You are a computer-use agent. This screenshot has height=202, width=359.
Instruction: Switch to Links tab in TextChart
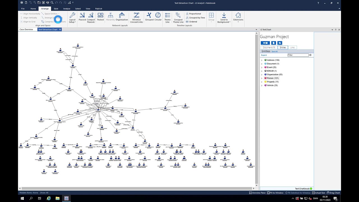pos(292,47)
